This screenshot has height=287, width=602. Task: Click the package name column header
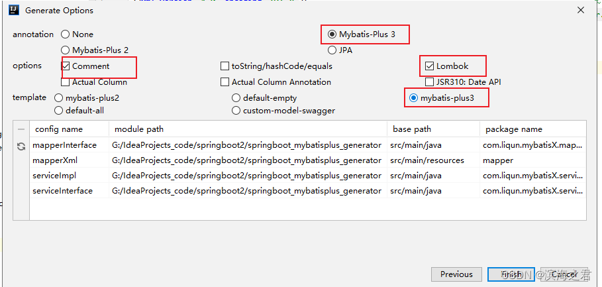tap(533, 129)
